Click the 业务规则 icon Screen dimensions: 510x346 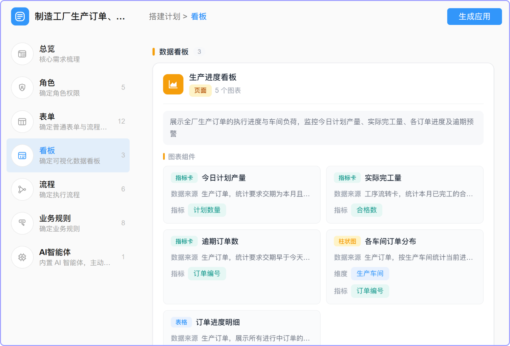click(x=22, y=223)
